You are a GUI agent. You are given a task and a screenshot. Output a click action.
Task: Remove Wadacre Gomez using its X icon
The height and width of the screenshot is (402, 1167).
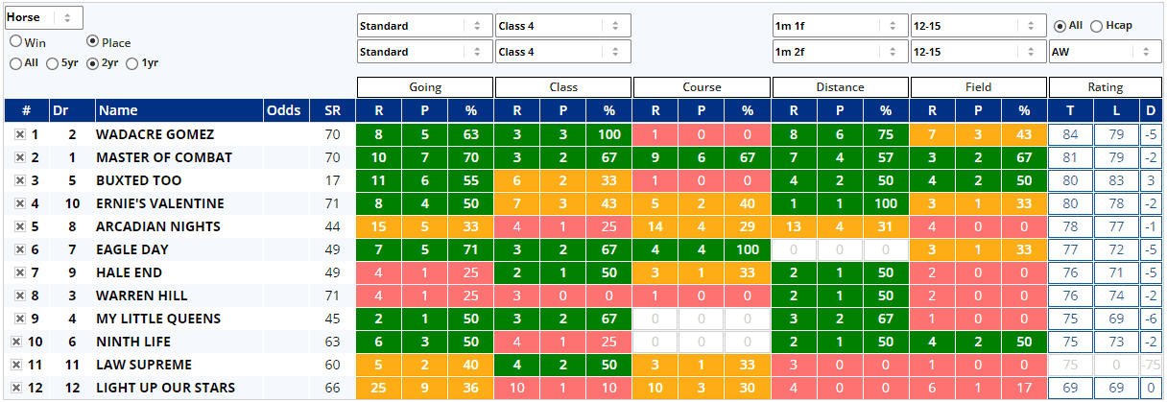point(19,135)
